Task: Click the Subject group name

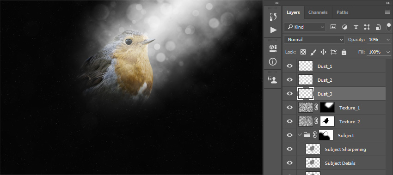Action: pos(346,135)
